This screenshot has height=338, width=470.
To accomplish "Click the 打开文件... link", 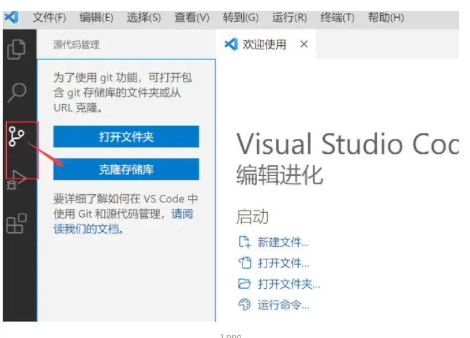I will pyautogui.click(x=283, y=263).
